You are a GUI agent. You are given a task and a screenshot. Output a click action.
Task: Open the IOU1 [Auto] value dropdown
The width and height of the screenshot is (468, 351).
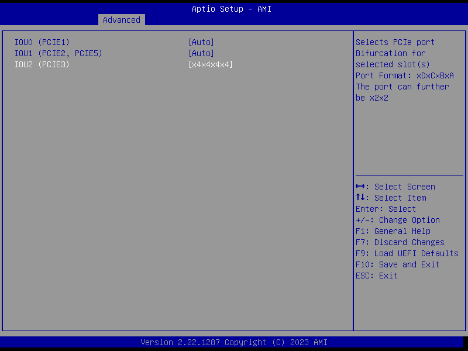tap(201, 53)
